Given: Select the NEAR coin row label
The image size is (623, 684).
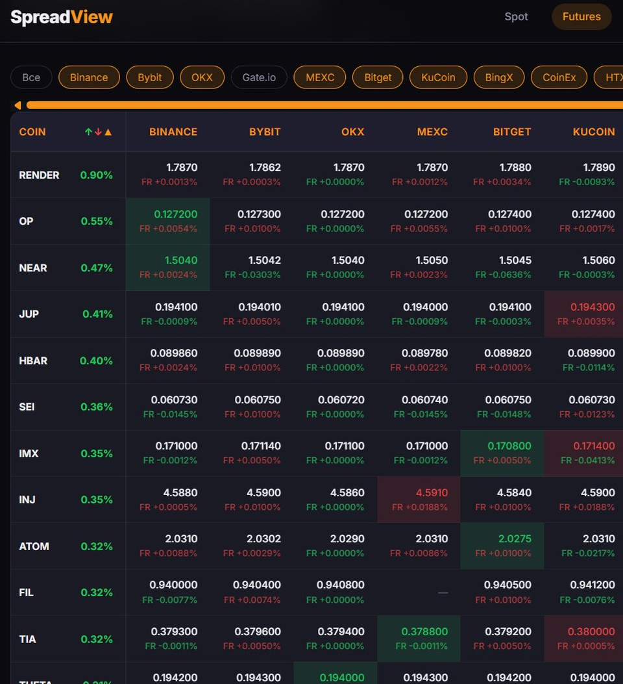Looking at the screenshot, I should click(x=33, y=268).
